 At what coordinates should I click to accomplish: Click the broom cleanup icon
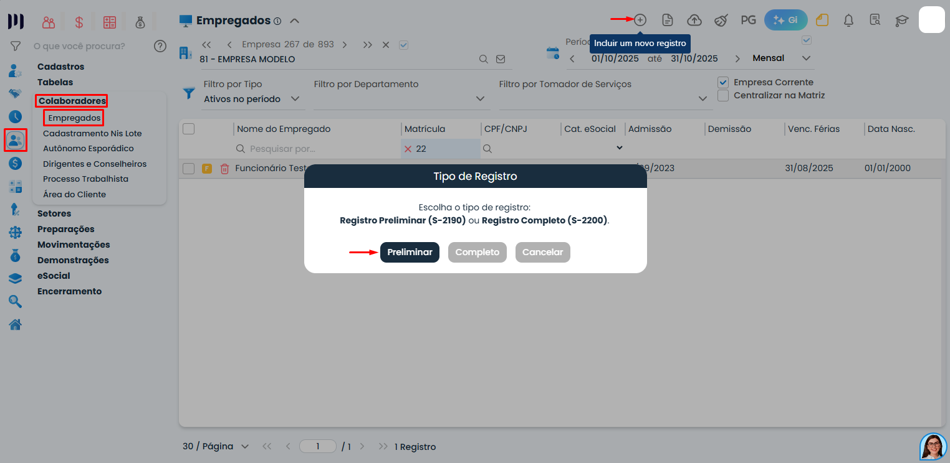[x=721, y=19]
